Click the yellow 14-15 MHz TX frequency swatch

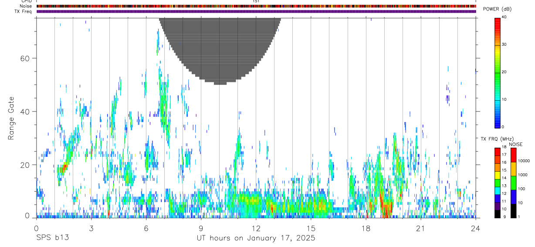pos(498,175)
